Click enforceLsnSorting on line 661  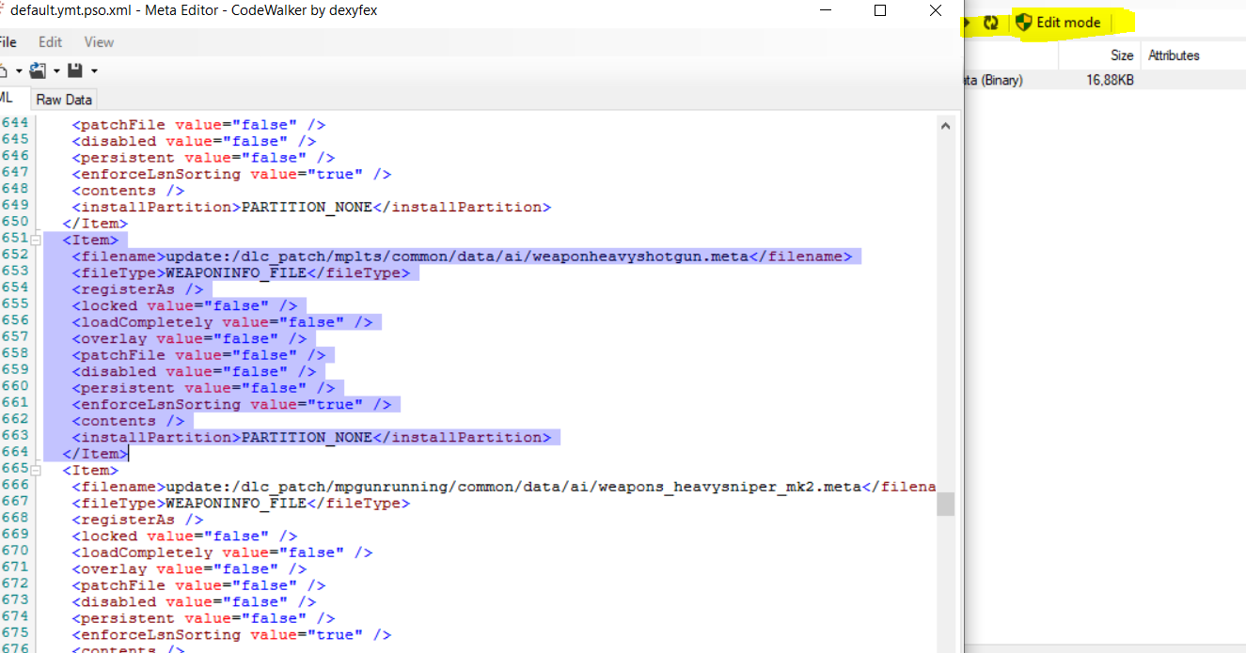[x=231, y=405]
